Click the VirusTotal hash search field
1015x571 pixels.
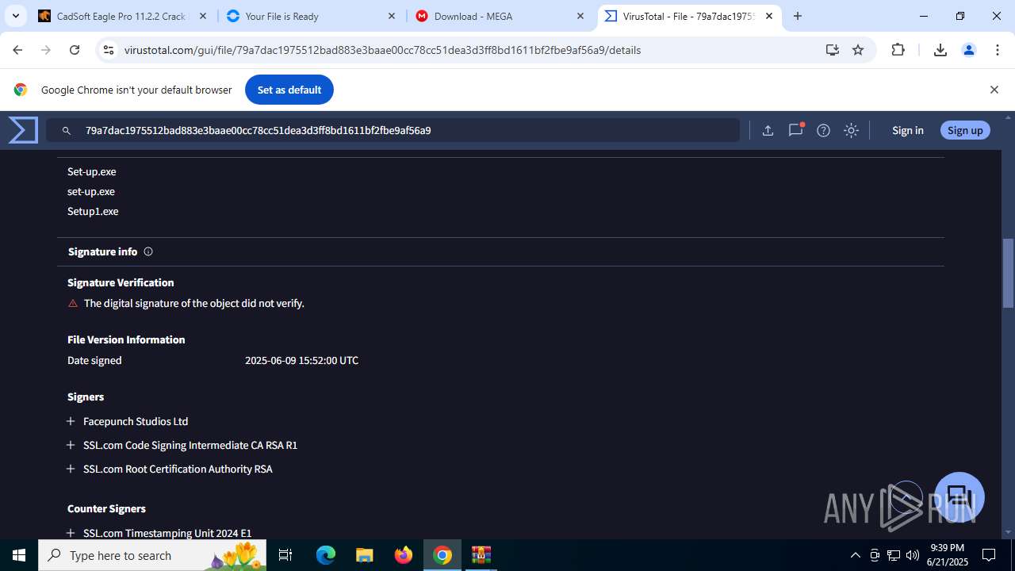(x=393, y=130)
